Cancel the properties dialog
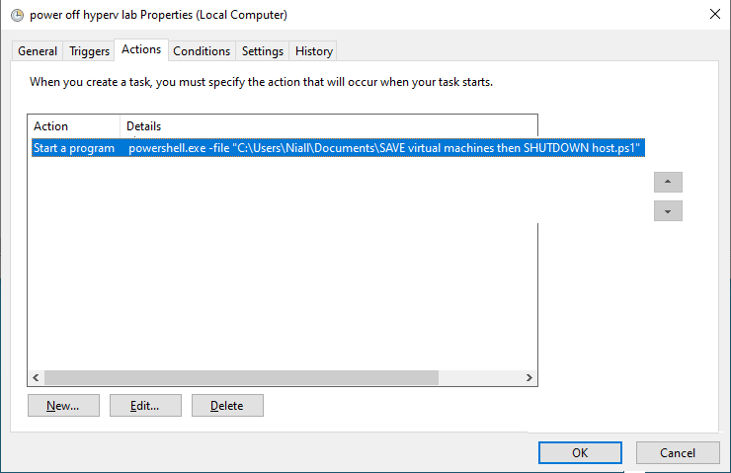Screen dimensions: 731x473 [678, 452]
